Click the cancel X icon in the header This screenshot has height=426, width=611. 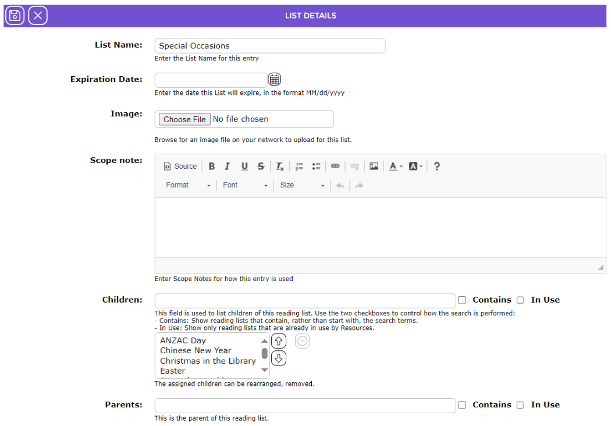(38, 16)
